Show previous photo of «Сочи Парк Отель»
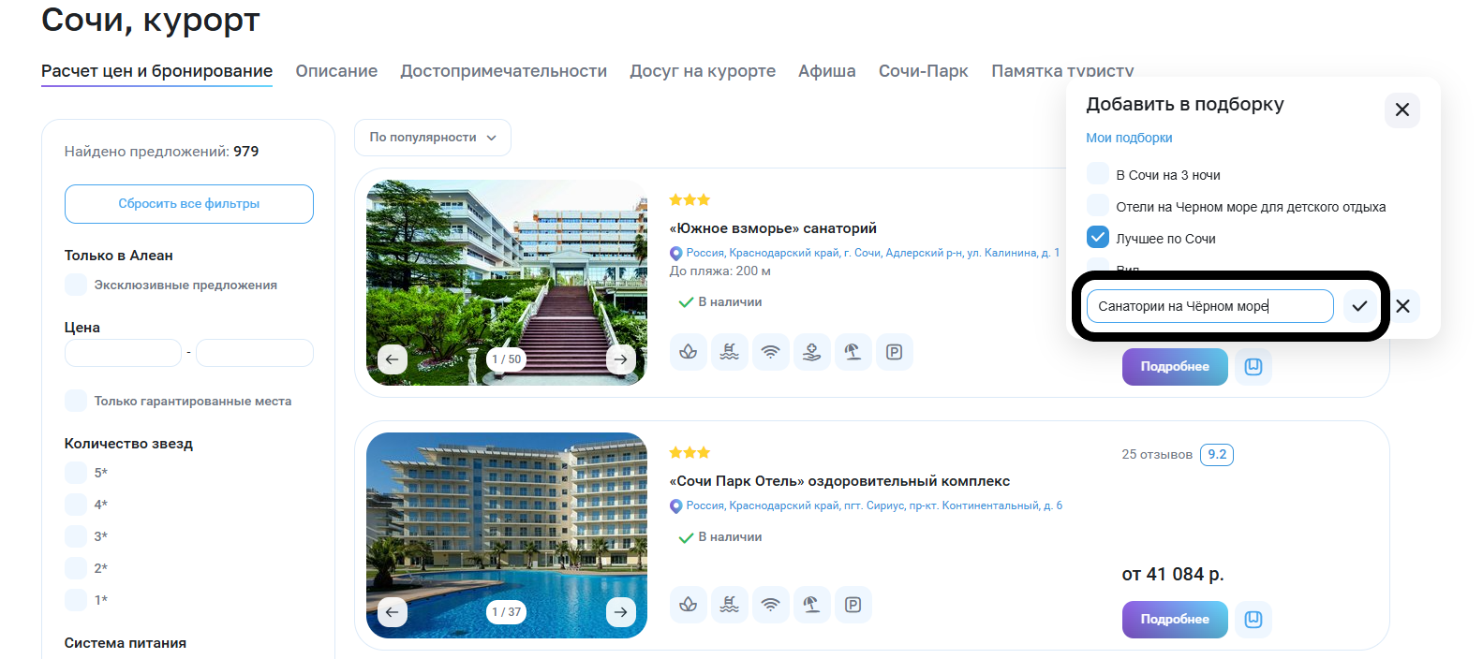 click(393, 612)
